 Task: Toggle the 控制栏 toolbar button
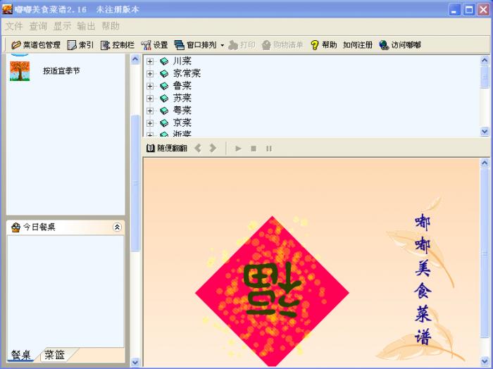click(118, 45)
